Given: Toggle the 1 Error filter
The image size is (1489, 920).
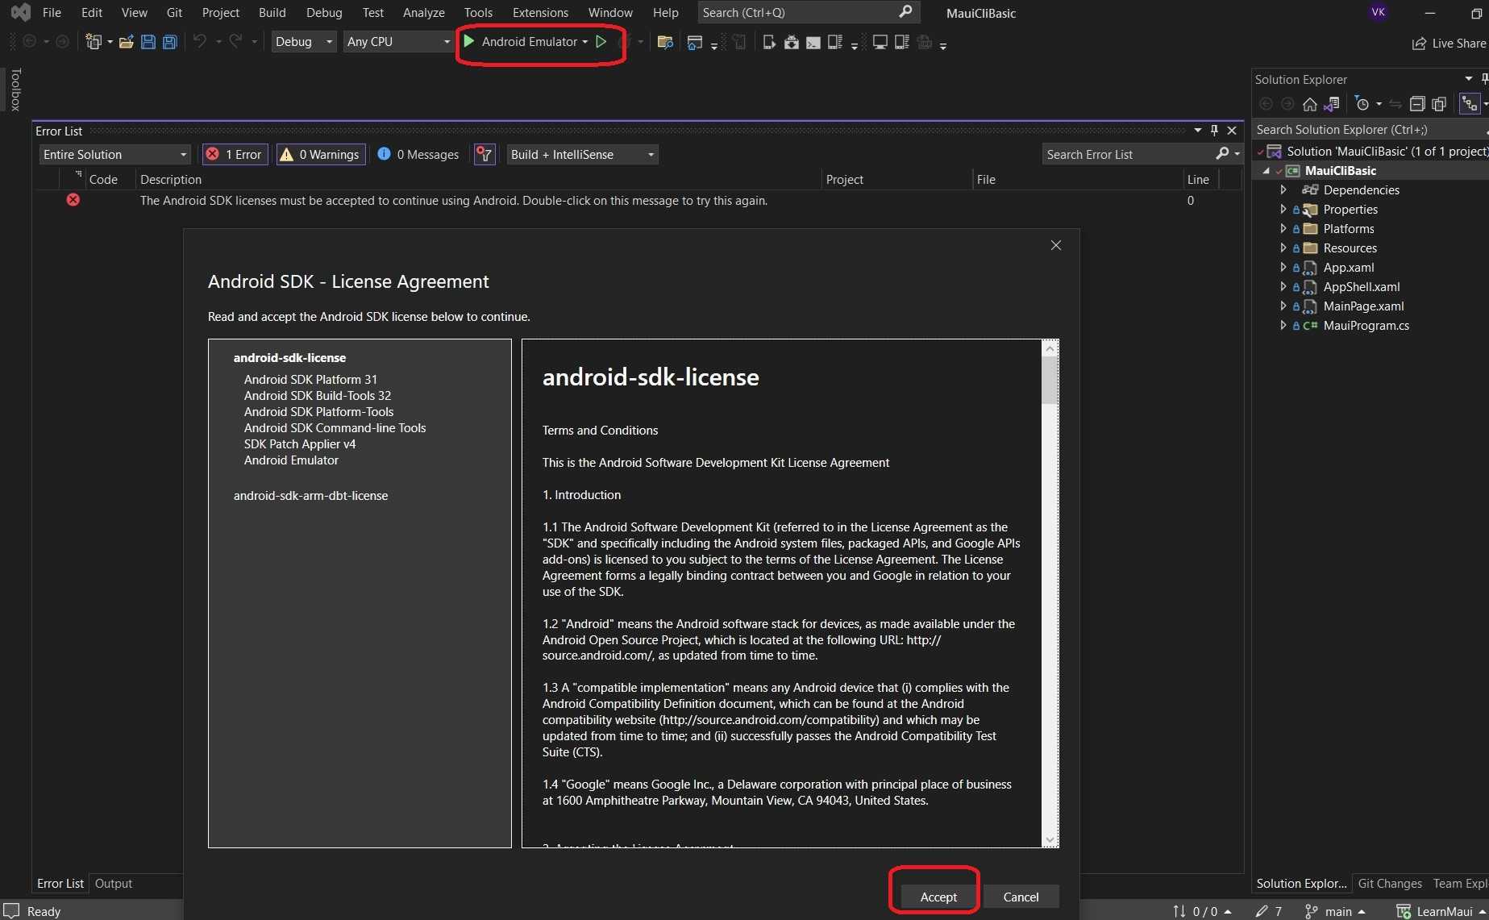Looking at the screenshot, I should [235, 154].
